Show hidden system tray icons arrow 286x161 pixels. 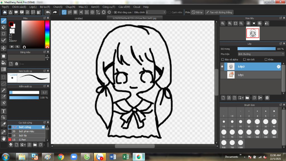244,157
